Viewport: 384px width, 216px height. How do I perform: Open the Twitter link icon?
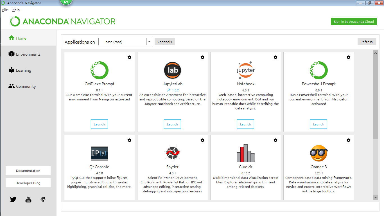click(13, 199)
